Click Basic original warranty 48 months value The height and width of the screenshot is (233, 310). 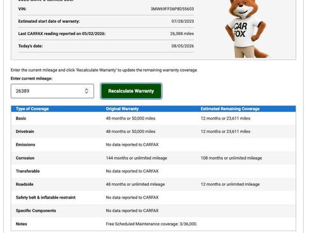[x=131, y=118]
